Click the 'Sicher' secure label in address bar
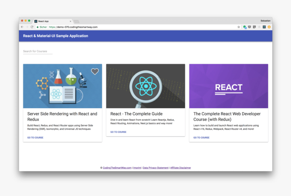The image size is (291, 196). (x=43, y=27)
